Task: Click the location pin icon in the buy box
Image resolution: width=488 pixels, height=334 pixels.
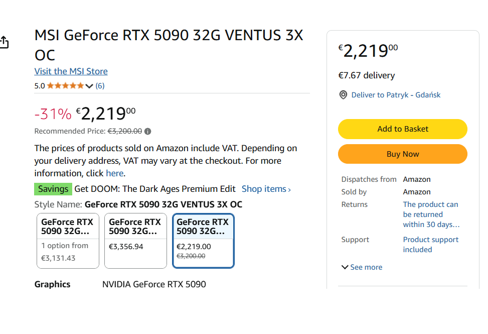Action: click(343, 95)
